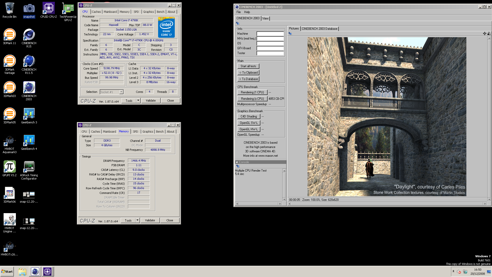Click Start all tests button
The image size is (492, 277).
point(248,66)
